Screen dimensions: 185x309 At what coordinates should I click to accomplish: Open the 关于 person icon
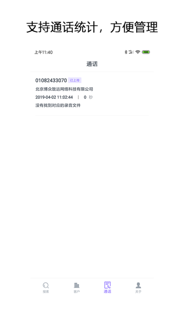point(139,285)
